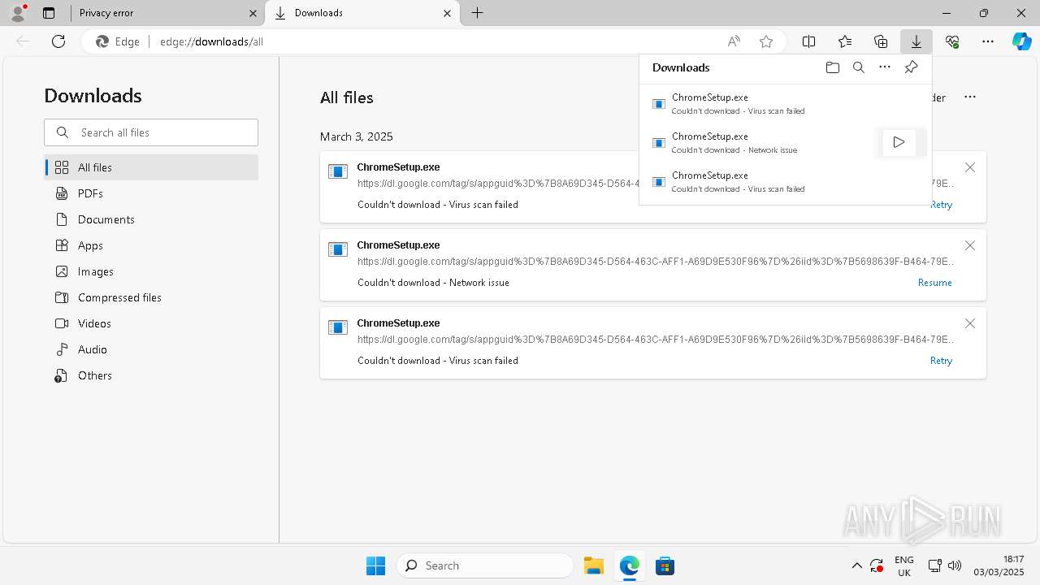The width and height of the screenshot is (1040, 585).
Task: Open split screen view icon
Action: (x=809, y=41)
